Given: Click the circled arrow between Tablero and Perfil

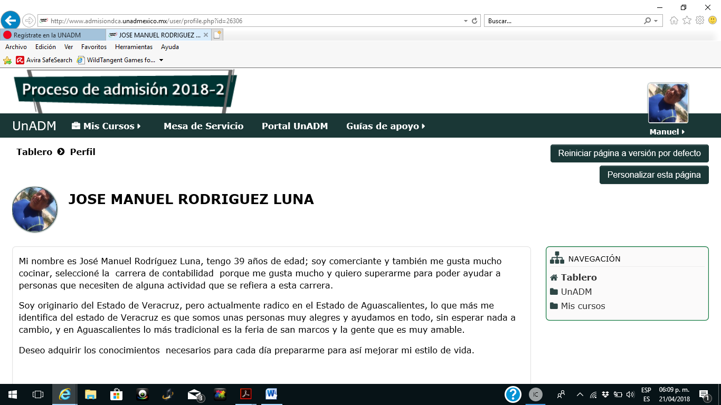Looking at the screenshot, I should (x=61, y=152).
